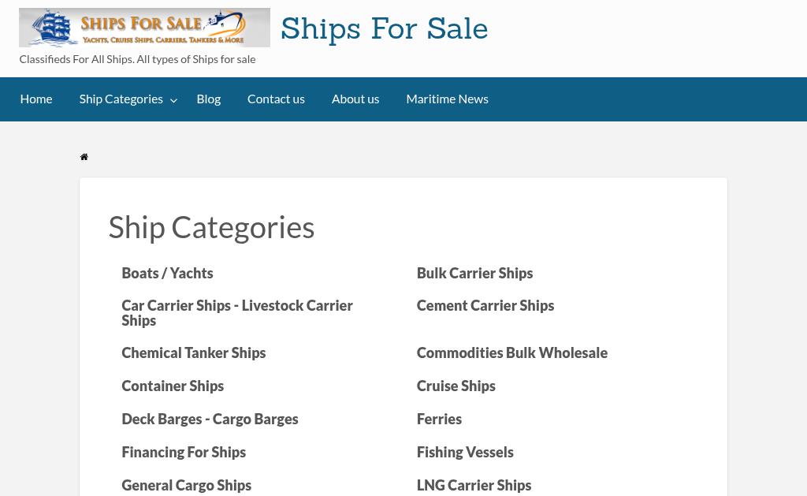Open Cruise Ships category
The image size is (807, 496).
[x=456, y=386]
